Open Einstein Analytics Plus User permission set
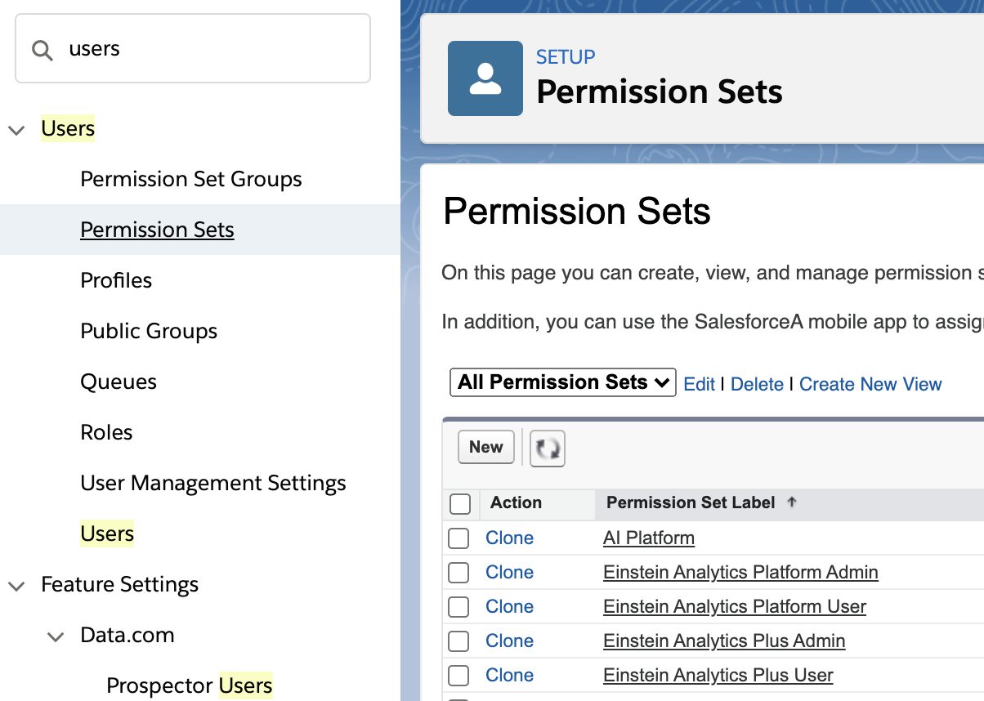 point(718,676)
